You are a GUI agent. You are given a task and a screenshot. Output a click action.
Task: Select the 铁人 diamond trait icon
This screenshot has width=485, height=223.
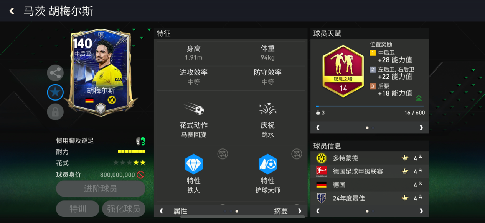click(x=194, y=164)
